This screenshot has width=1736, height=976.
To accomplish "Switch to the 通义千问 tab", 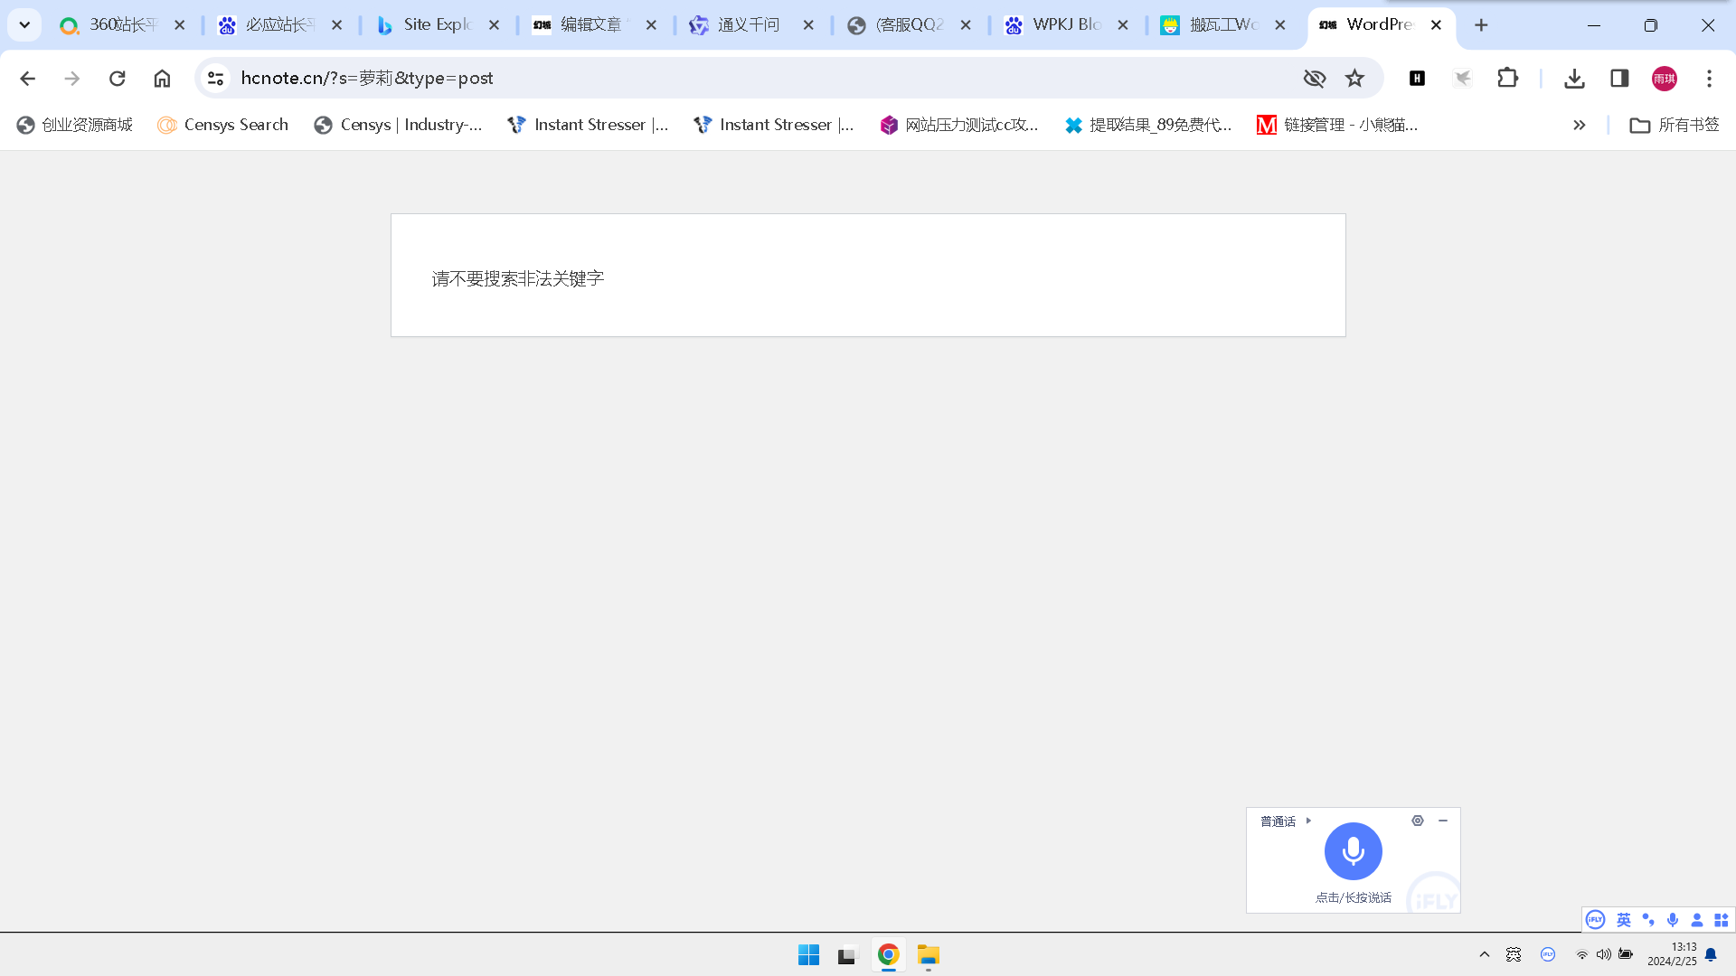I will (x=751, y=25).
